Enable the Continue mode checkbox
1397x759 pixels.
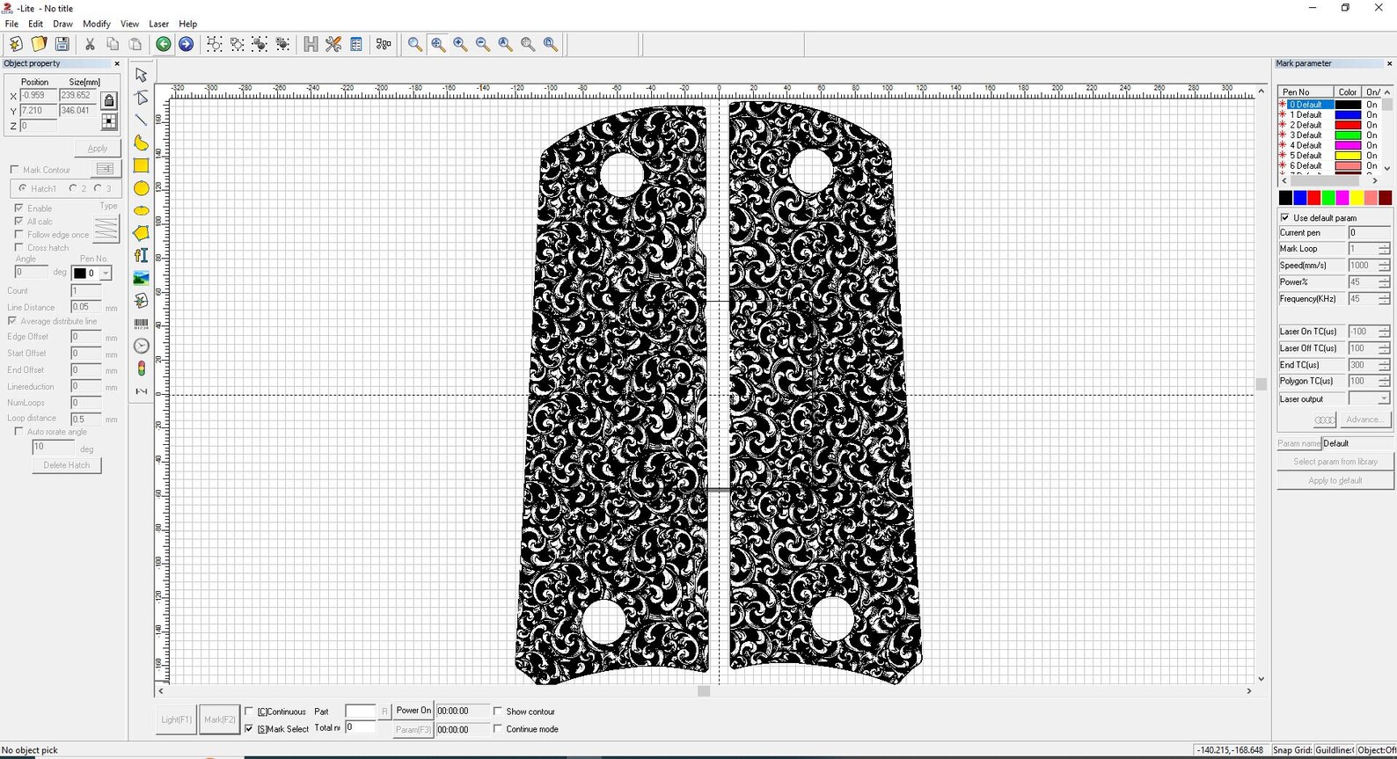point(498,729)
